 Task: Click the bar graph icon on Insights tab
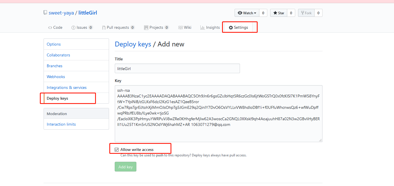(202, 28)
